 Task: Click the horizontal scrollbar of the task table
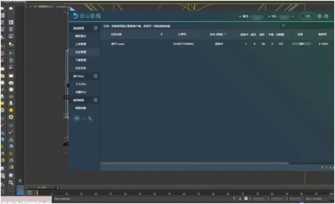click(x=194, y=163)
